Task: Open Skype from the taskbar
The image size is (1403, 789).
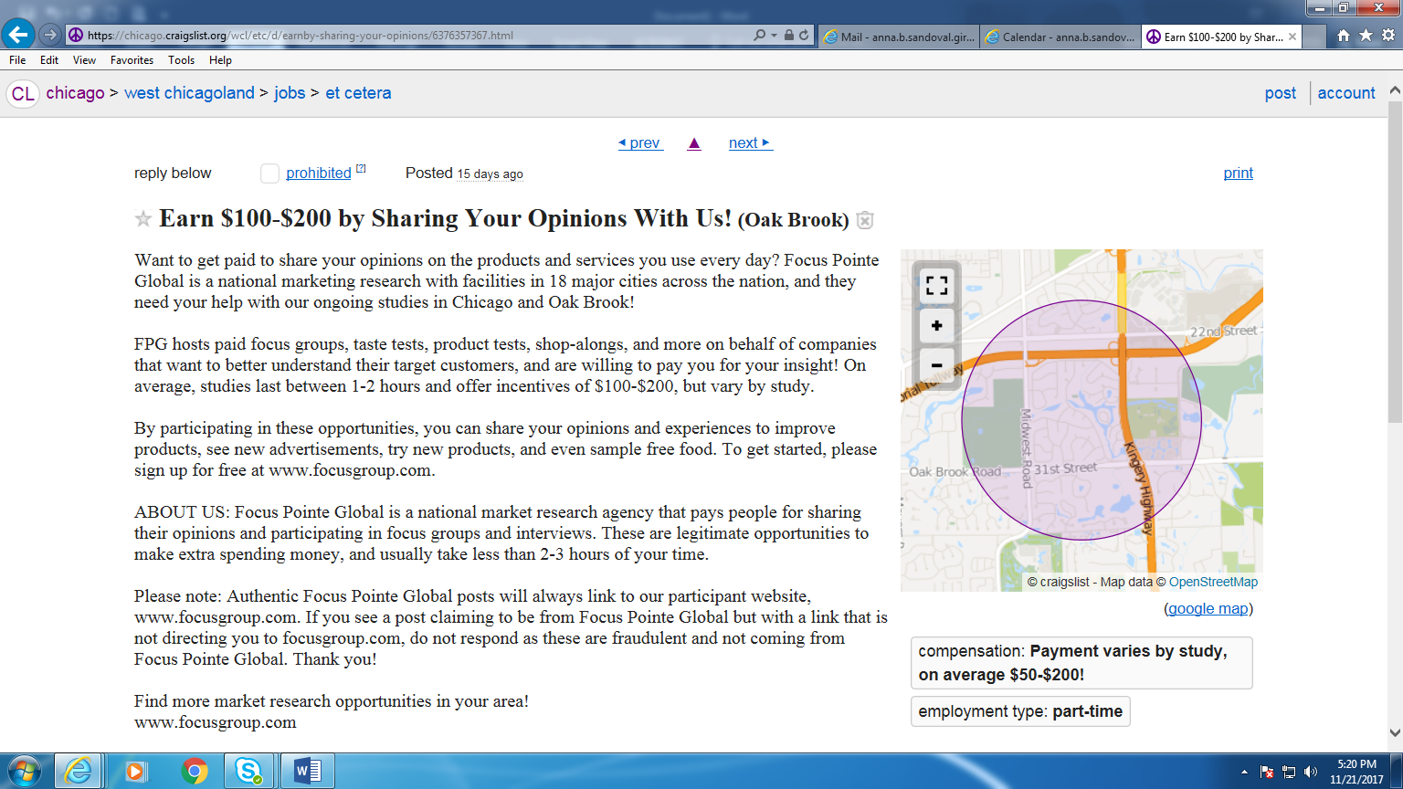Action: pos(248,772)
